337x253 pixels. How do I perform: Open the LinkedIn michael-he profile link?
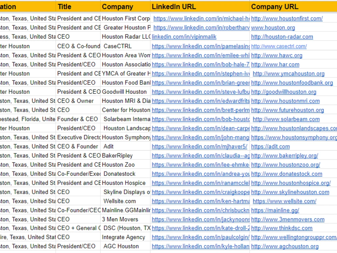click(202, 19)
